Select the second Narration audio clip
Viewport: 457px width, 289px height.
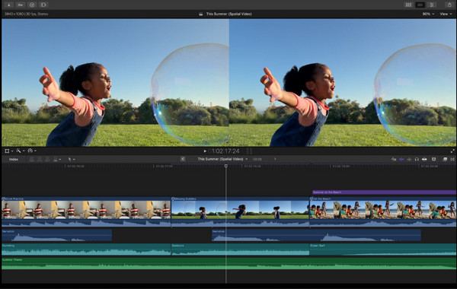(316, 236)
